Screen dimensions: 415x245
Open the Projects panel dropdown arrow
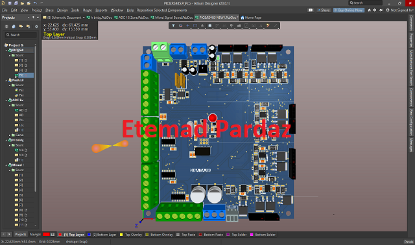29,17
